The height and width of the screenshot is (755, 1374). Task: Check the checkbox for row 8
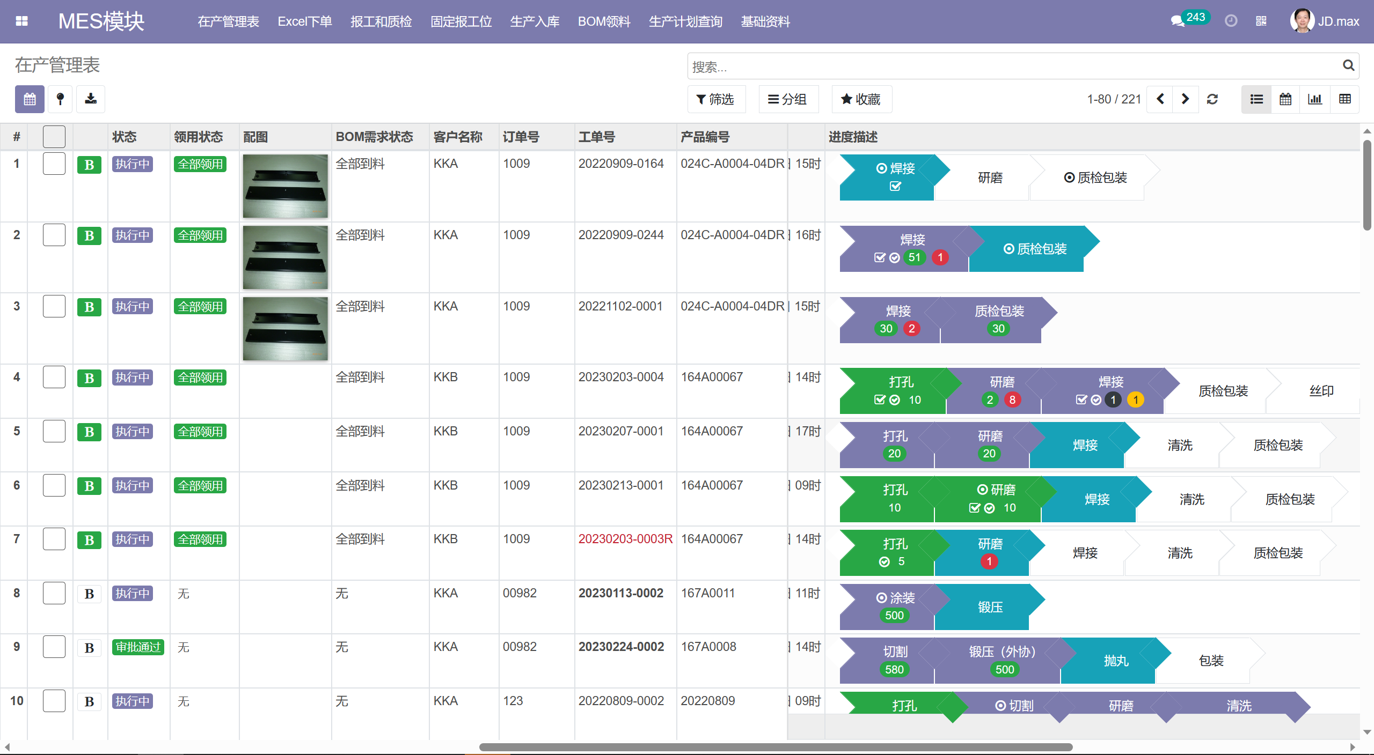click(x=54, y=593)
